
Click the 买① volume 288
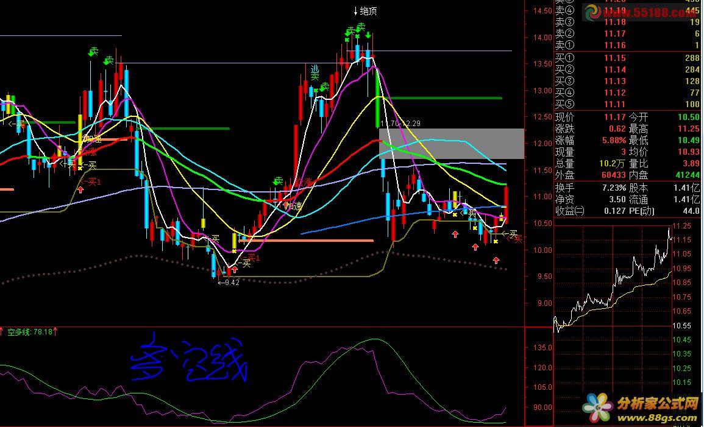(x=692, y=58)
